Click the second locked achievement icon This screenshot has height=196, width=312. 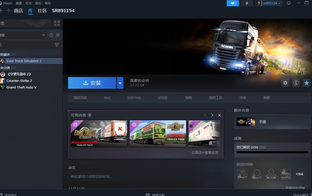point(257,174)
